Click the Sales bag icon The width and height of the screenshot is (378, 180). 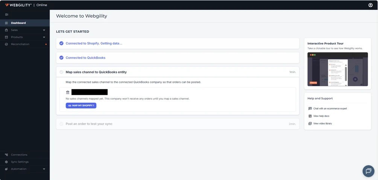pyautogui.click(x=6, y=30)
